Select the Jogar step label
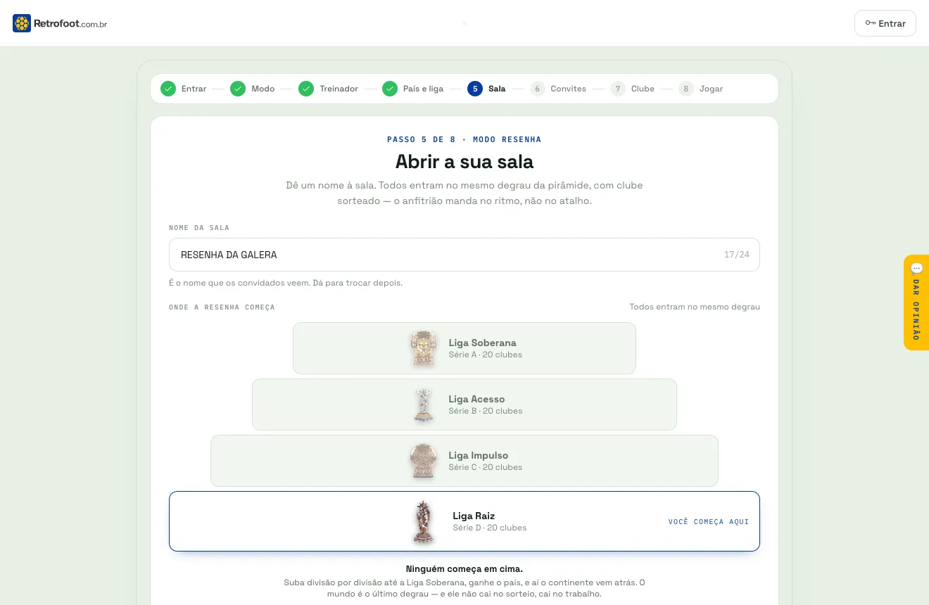This screenshot has width=929, height=605. pos(712,89)
